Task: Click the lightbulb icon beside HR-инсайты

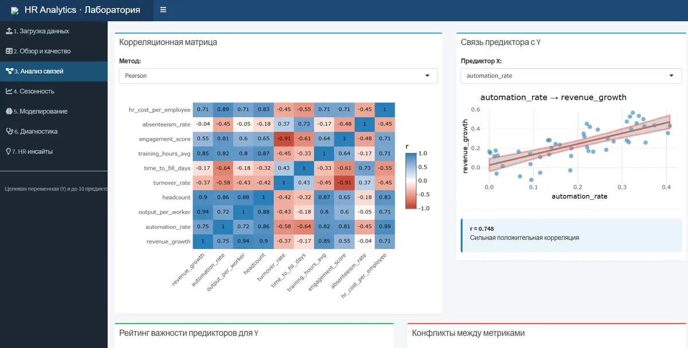Action: 8,151
